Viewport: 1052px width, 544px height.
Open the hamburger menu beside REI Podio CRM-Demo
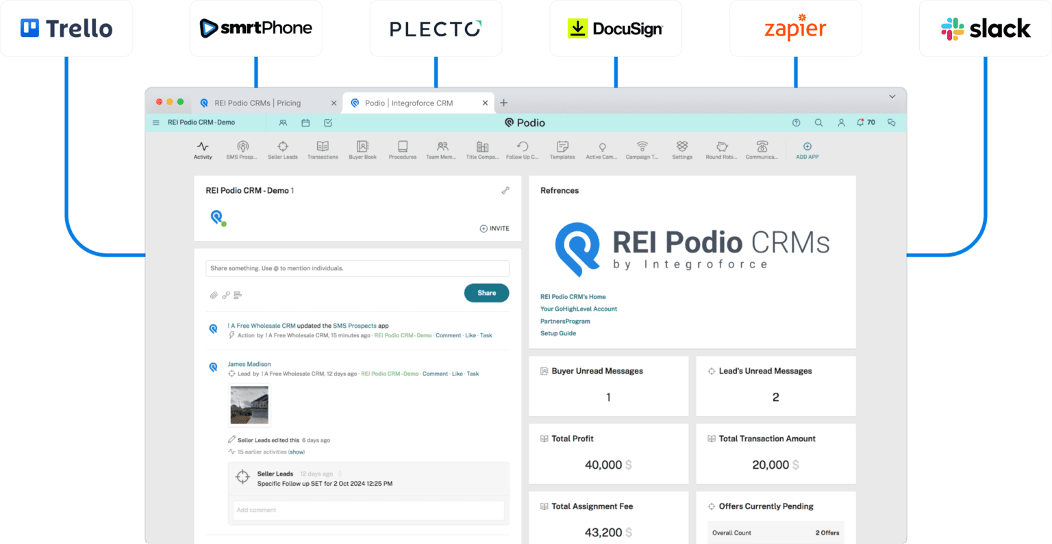point(156,122)
